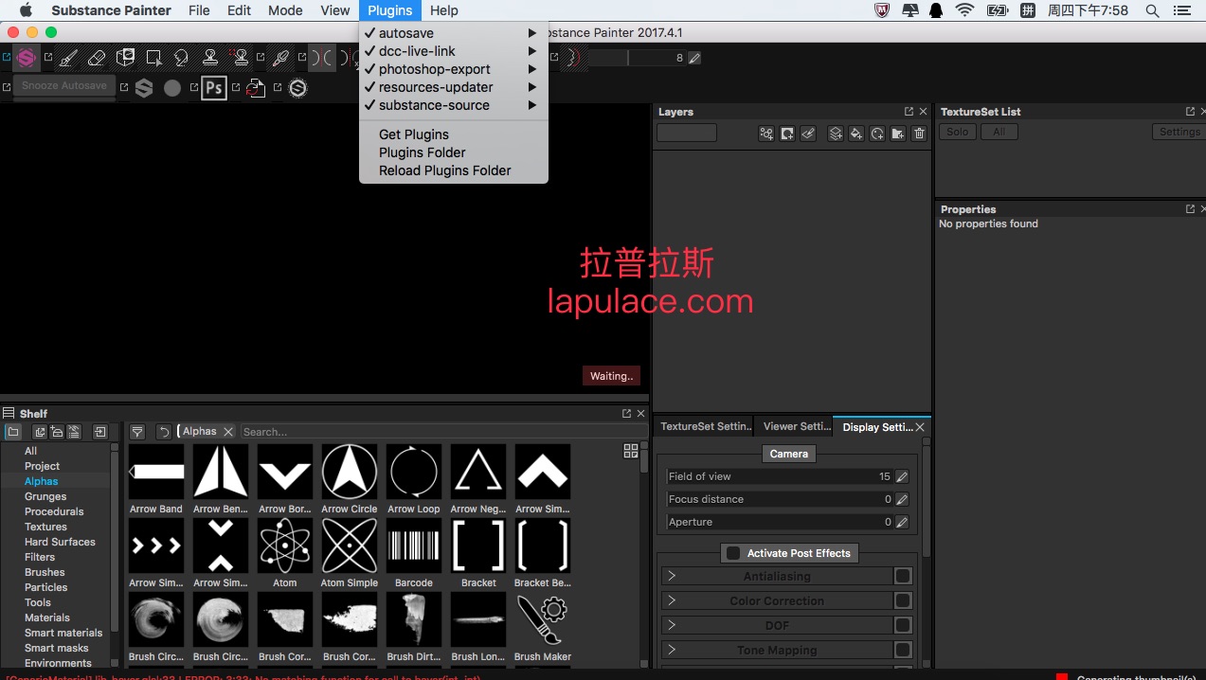Select the Paint brush tool

[68, 58]
